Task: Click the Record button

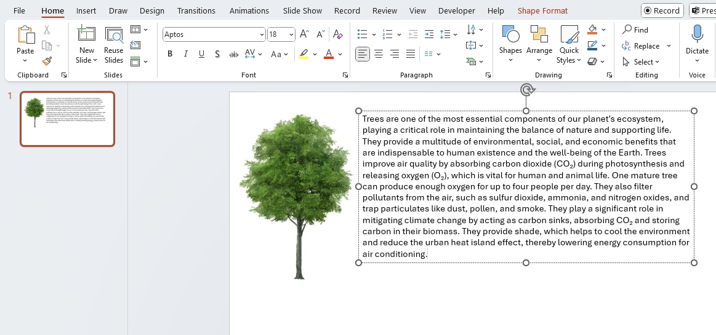Action: tap(662, 10)
